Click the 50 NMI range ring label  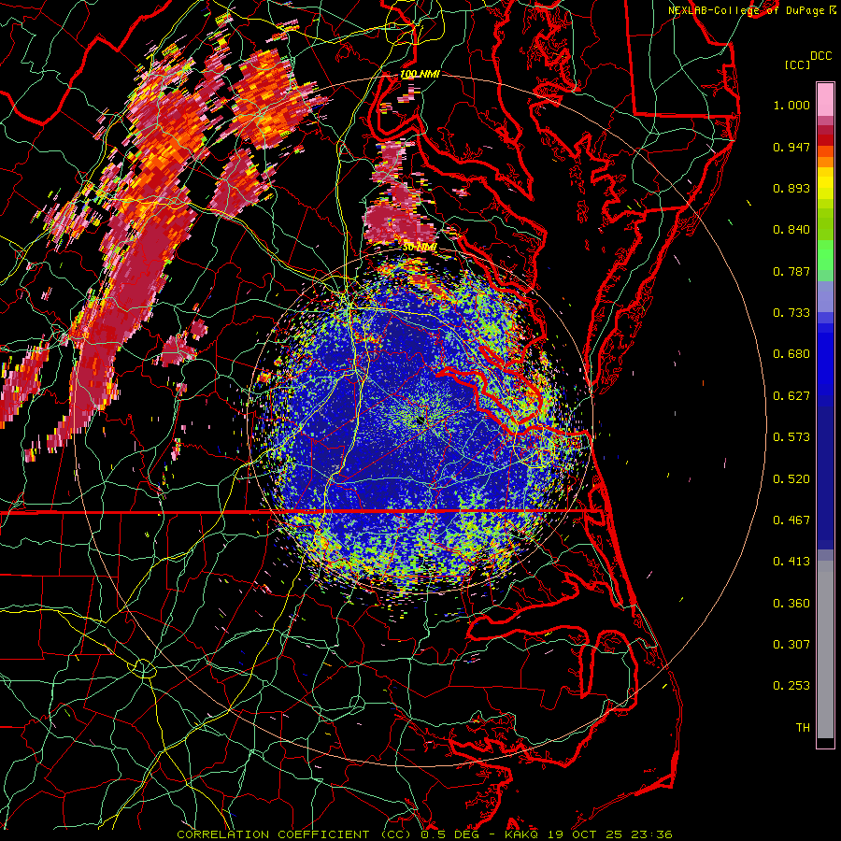[x=420, y=248]
